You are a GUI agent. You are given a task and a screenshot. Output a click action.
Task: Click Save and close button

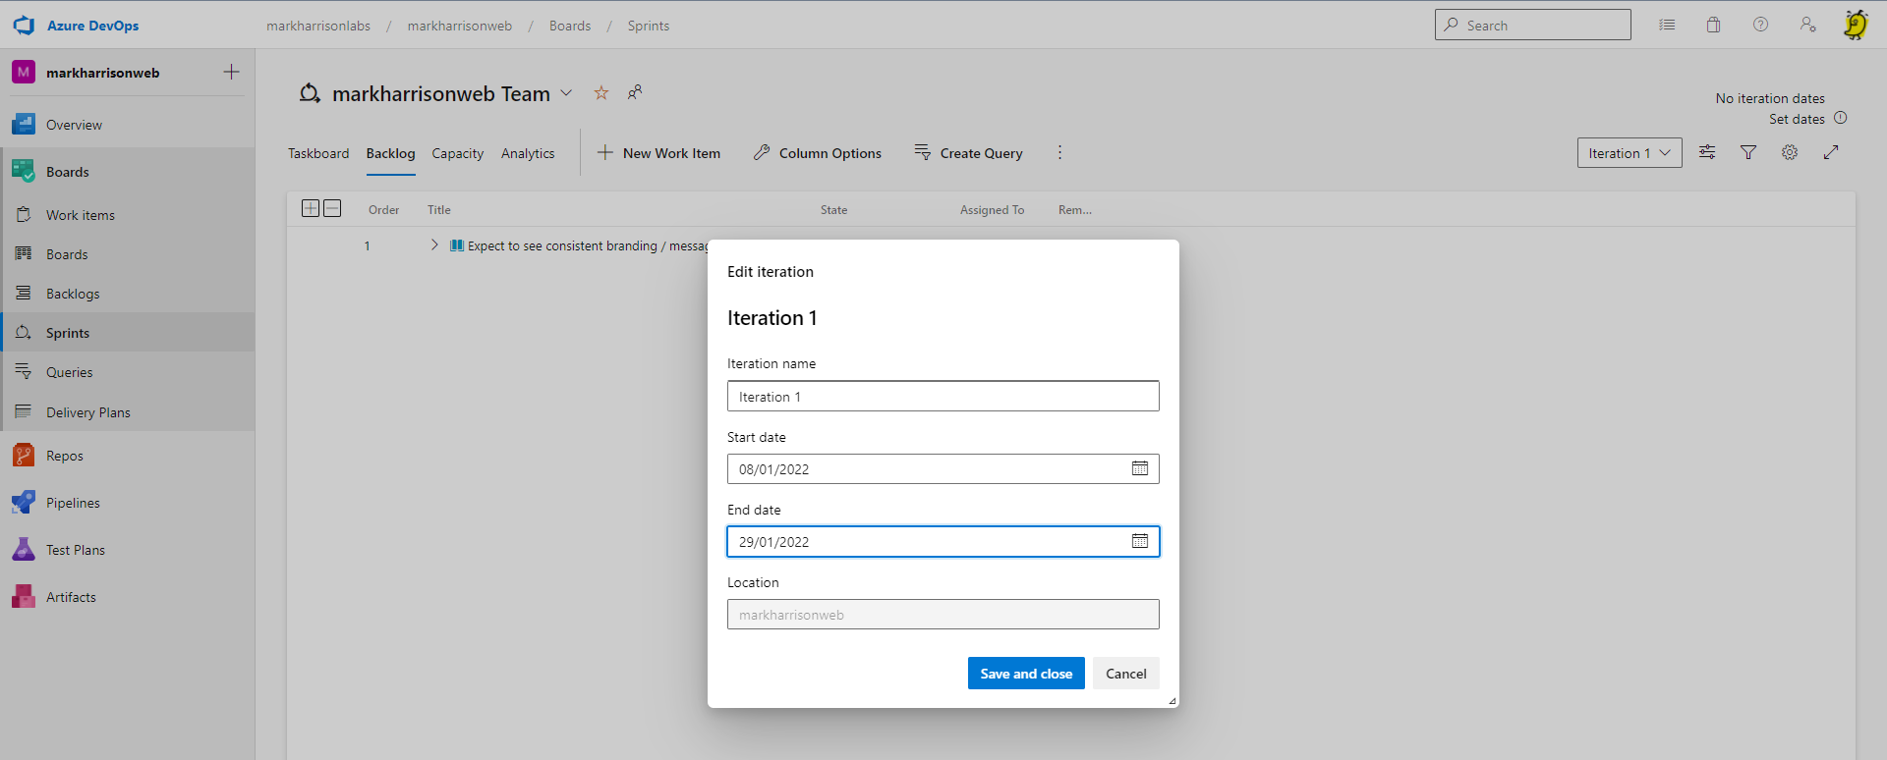(1025, 674)
